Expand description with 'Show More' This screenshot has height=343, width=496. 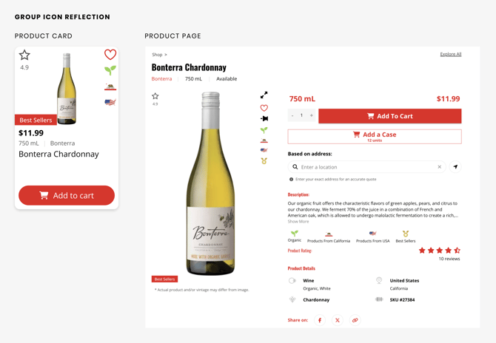[298, 222]
